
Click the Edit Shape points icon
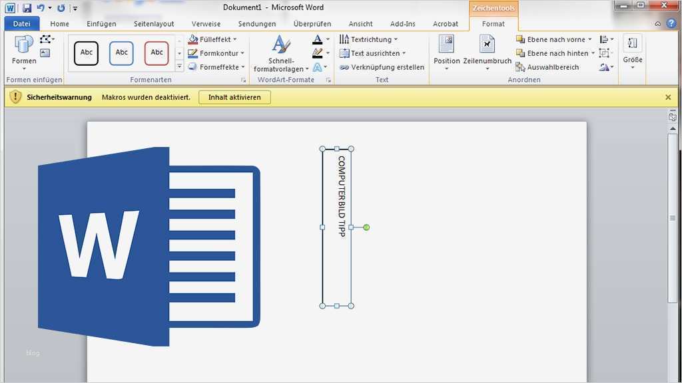point(45,39)
